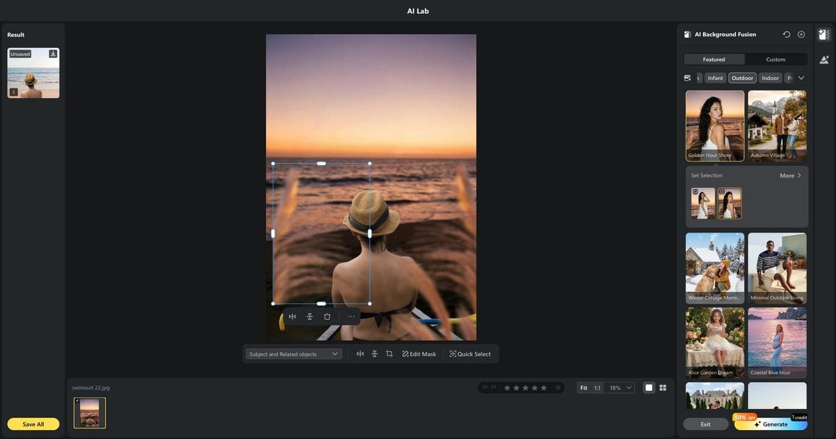Delete the selected subject with trash icon
Image resolution: width=836 pixels, height=439 pixels.
coord(327,316)
